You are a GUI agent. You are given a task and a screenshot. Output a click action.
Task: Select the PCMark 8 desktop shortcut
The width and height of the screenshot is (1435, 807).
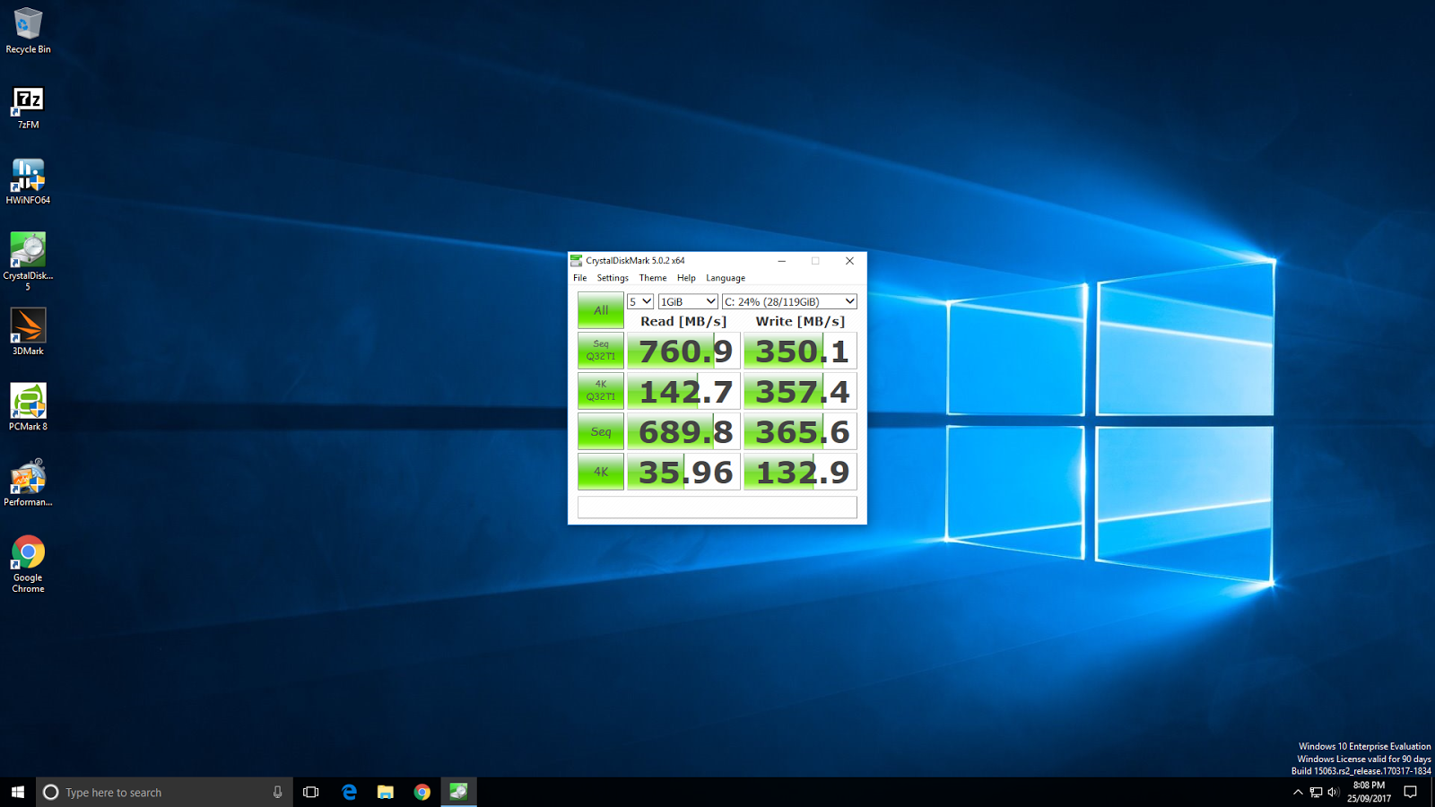28,408
